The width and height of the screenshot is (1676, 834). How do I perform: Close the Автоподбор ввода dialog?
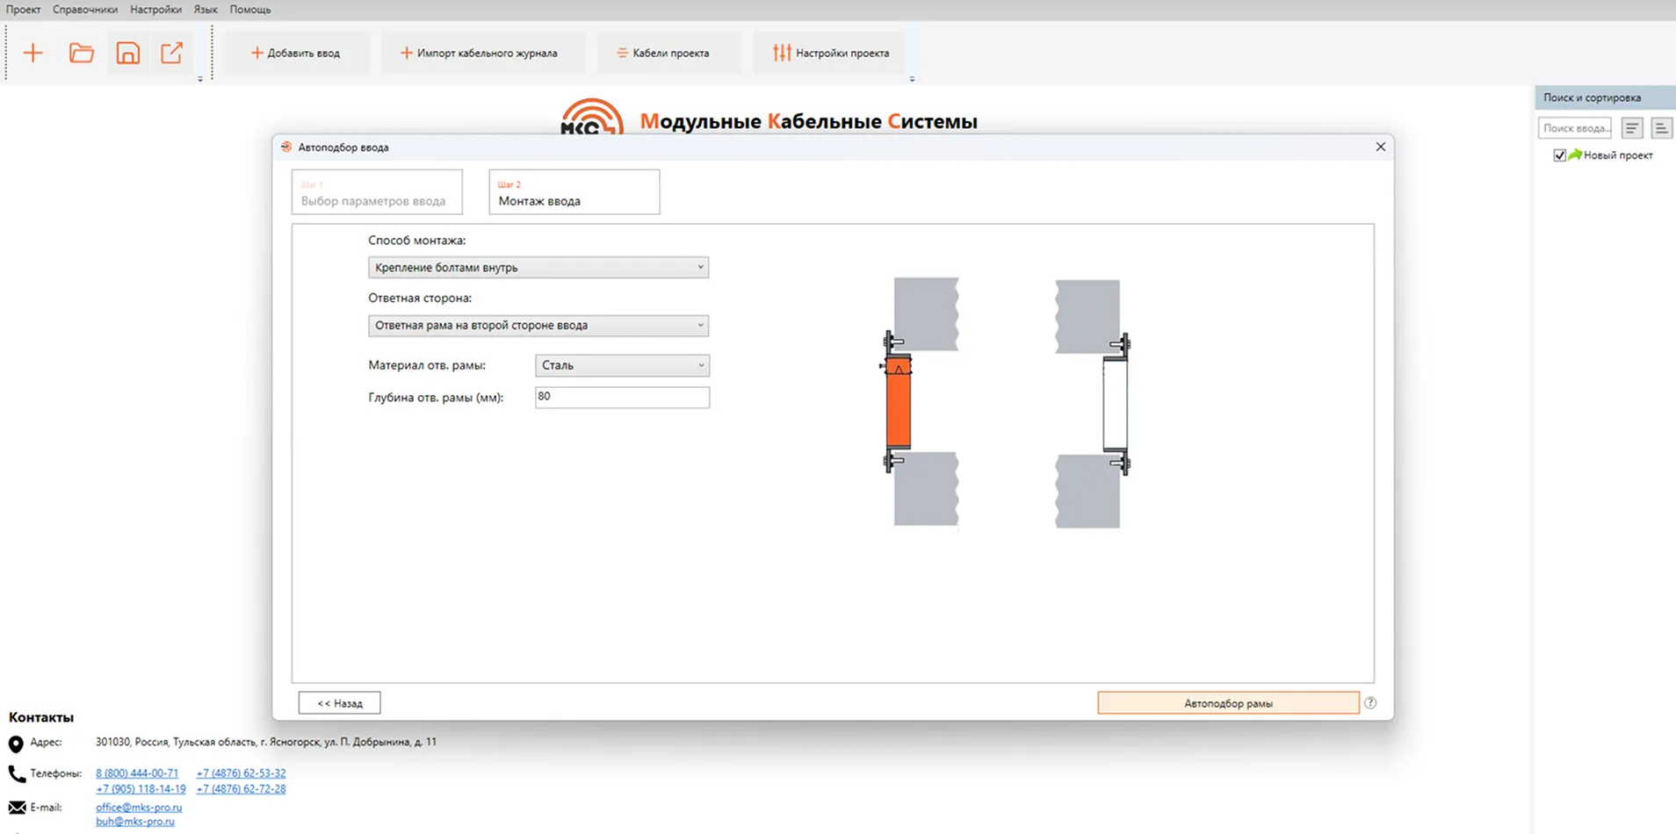coord(1380,147)
